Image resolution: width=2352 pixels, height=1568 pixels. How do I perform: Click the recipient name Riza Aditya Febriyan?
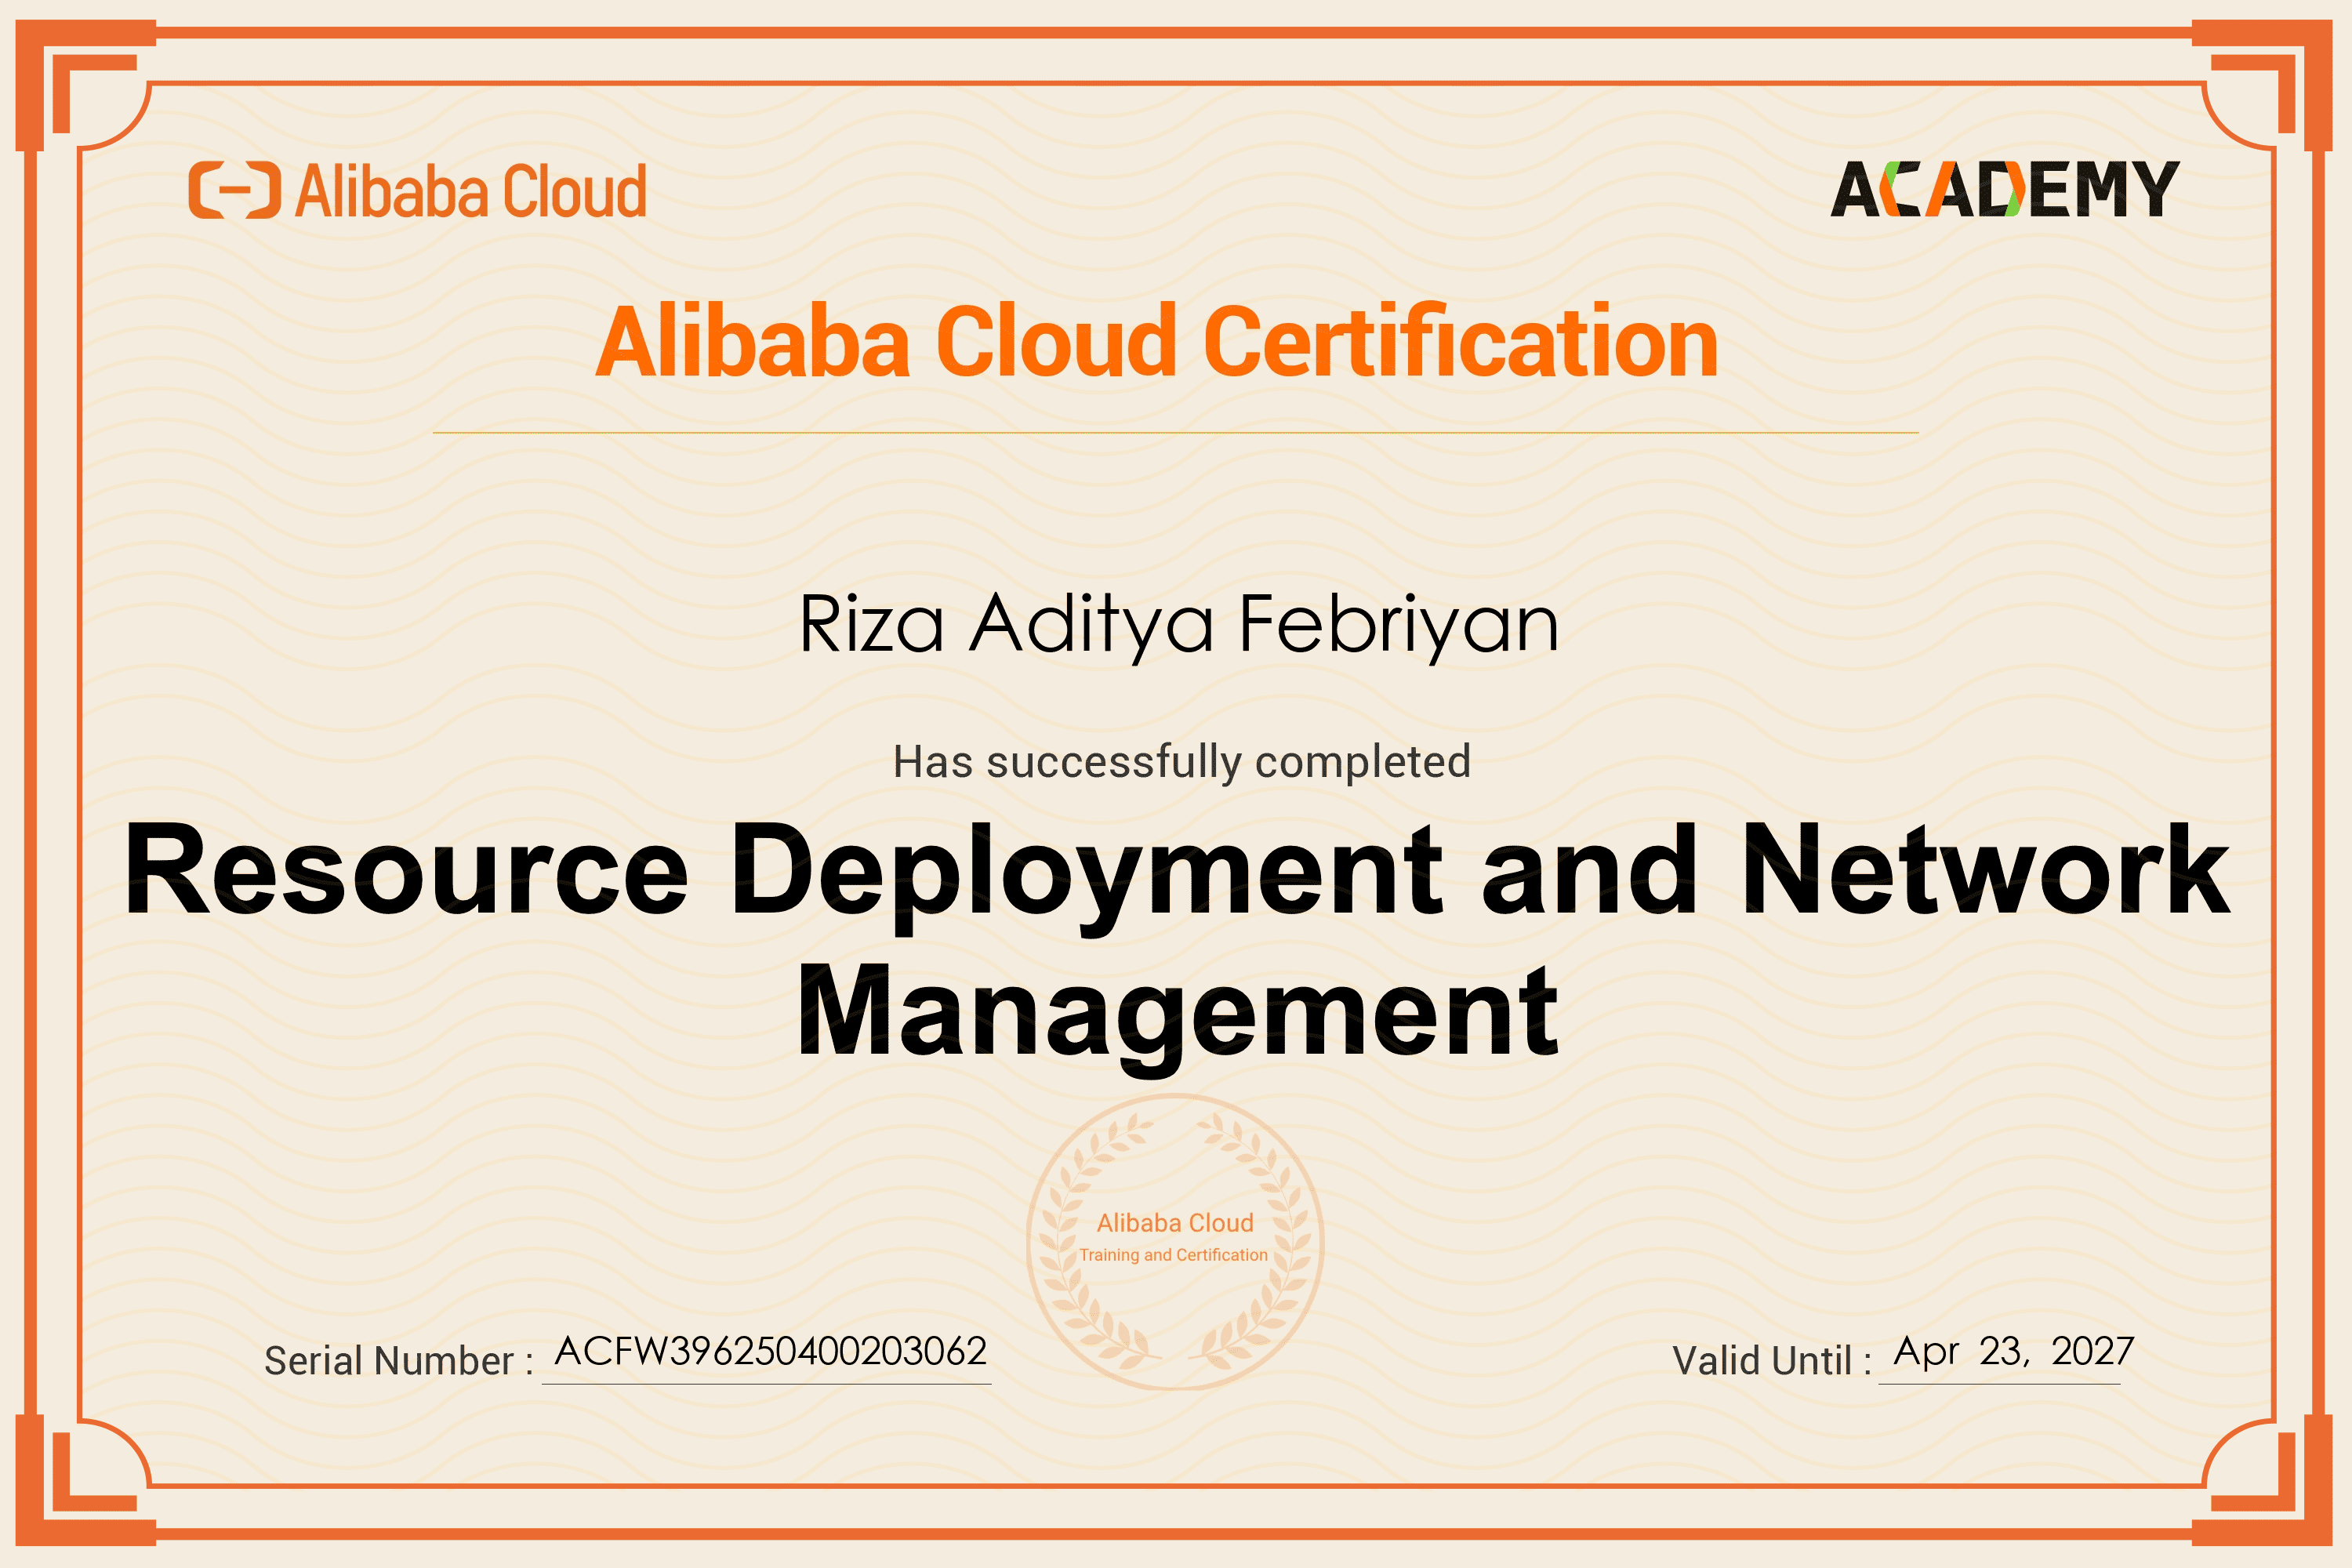pos(1178,624)
